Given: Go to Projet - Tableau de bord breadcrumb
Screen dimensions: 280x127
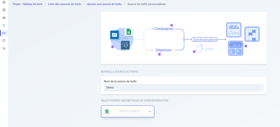Looking at the screenshot, I should (27, 4).
